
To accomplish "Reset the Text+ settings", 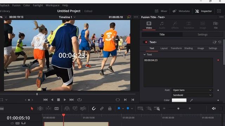I will pos(220,42).
